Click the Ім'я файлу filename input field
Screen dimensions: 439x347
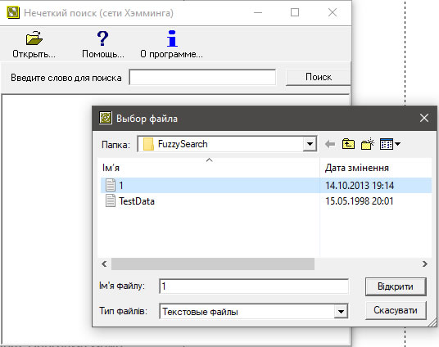pyautogui.click(x=254, y=286)
